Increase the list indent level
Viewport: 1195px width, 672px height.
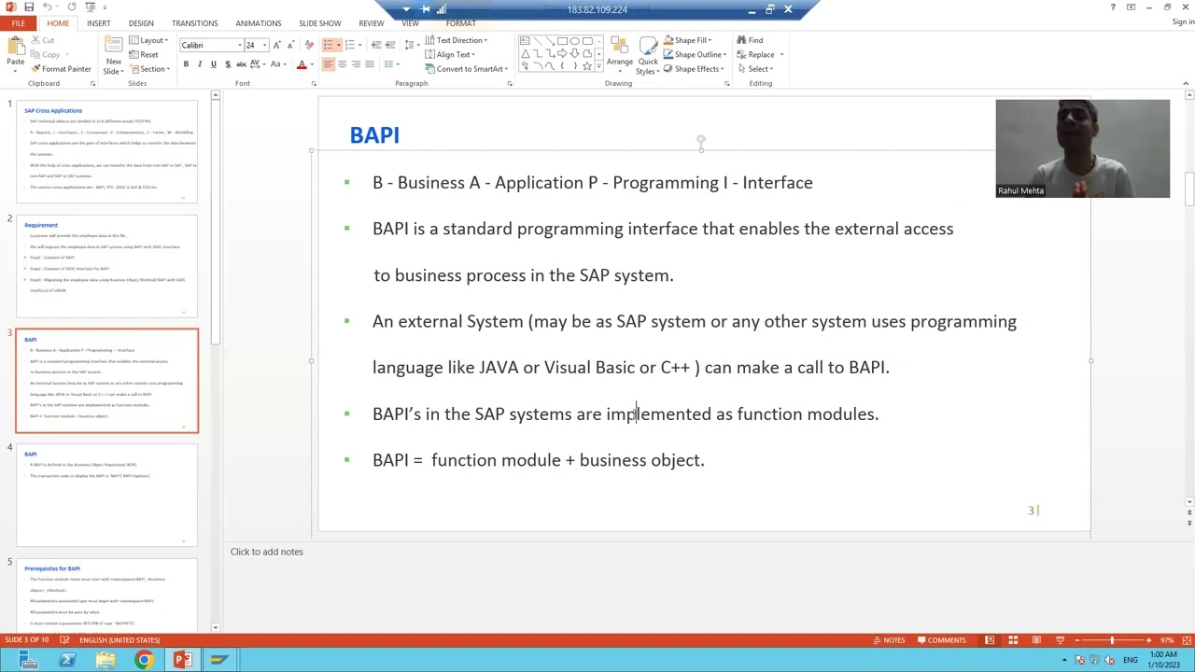coord(390,45)
